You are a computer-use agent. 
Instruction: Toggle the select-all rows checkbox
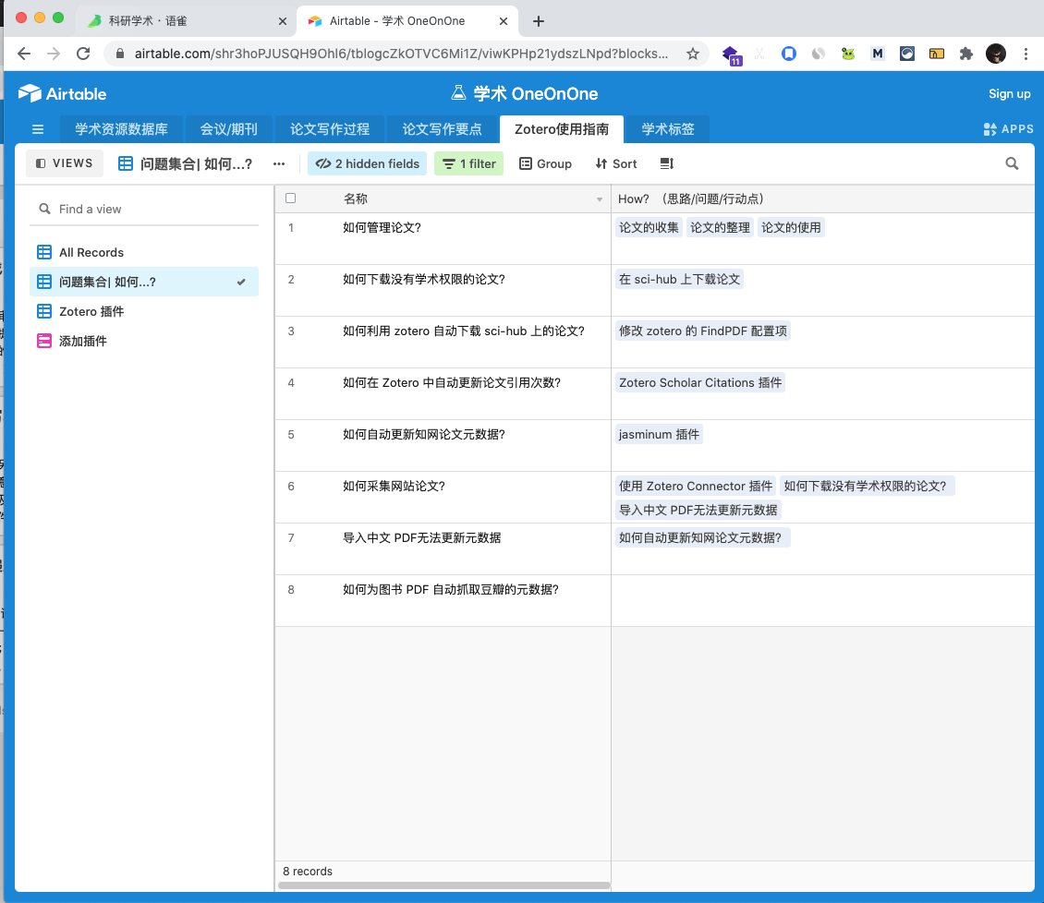(290, 199)
